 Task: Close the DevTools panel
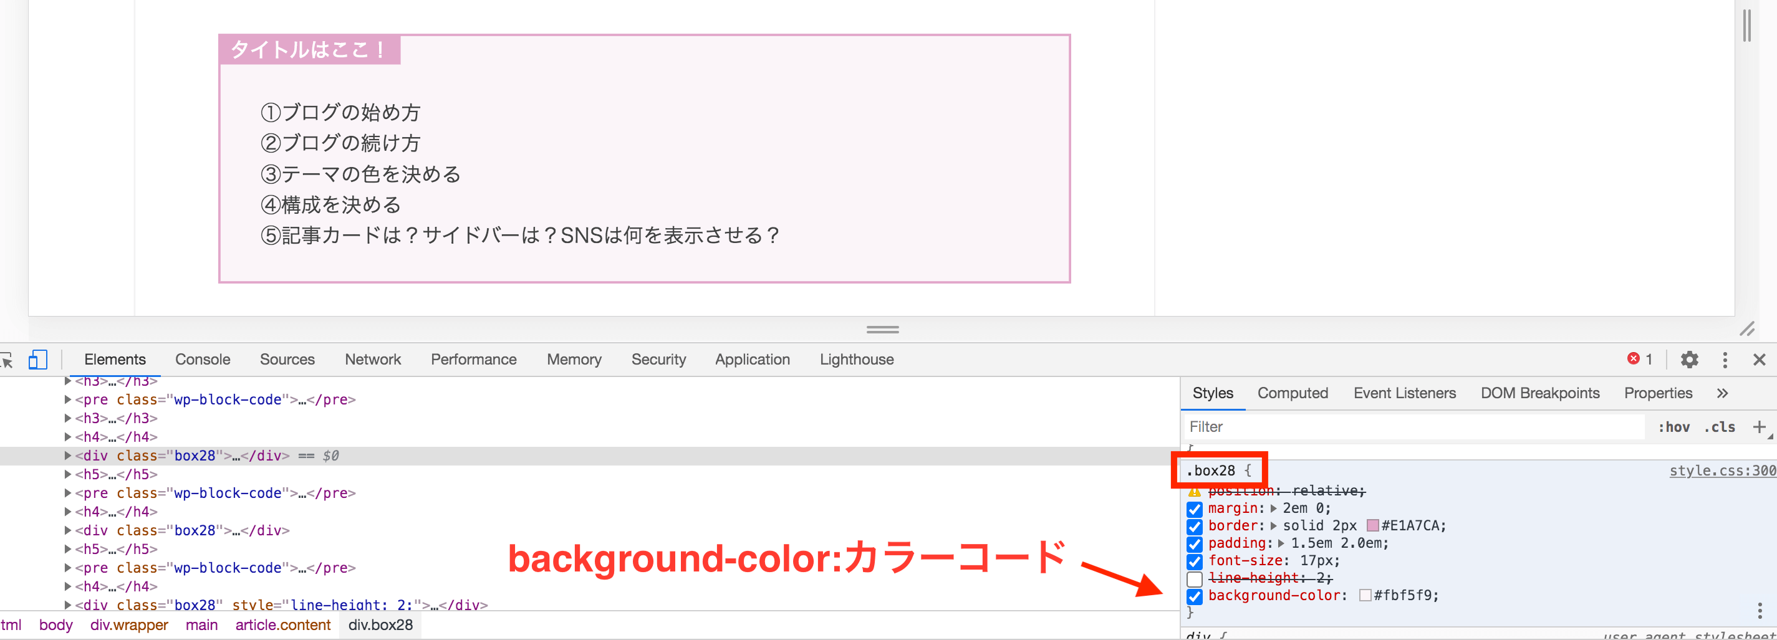click(x=1759, y=360)
